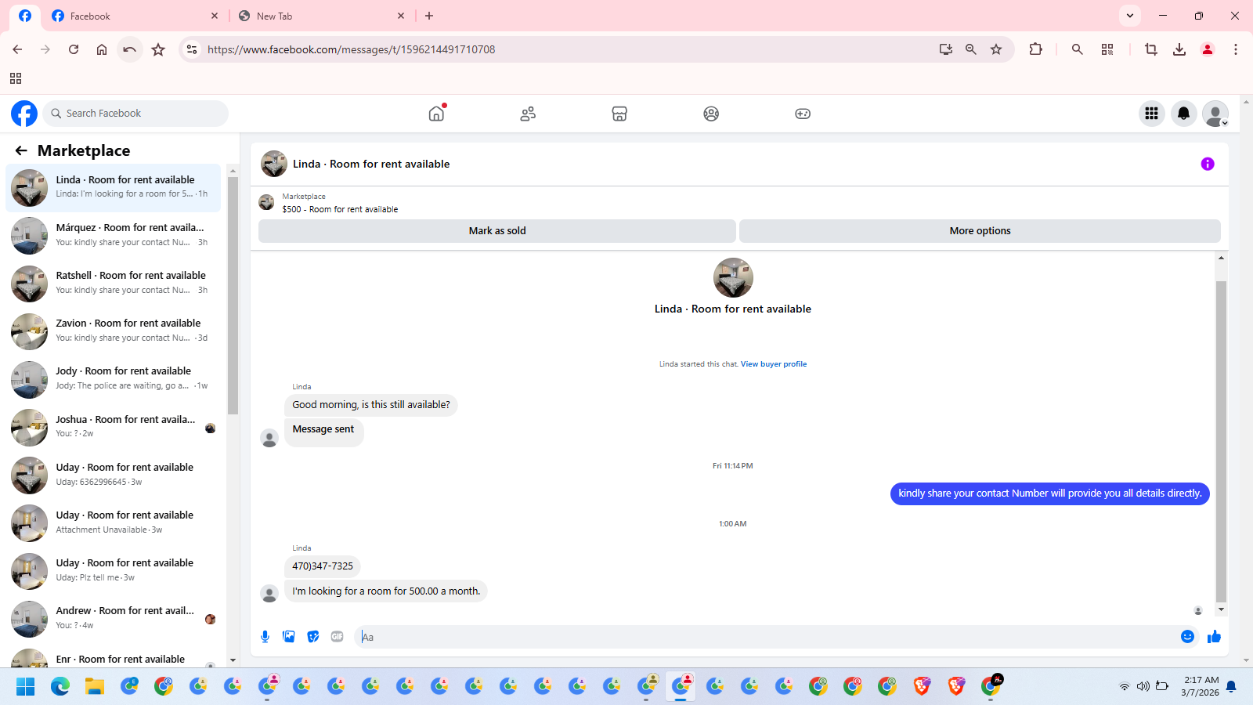Click Mark as sold button
Viewport: 1253px width, 705px height.
[497, 231]
